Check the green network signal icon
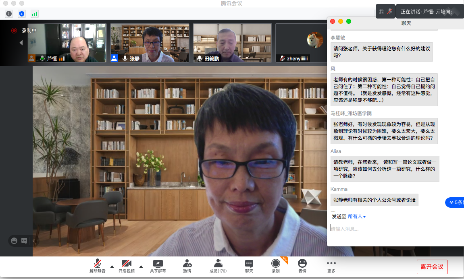The image size is (464, 279). pos(35,14)
